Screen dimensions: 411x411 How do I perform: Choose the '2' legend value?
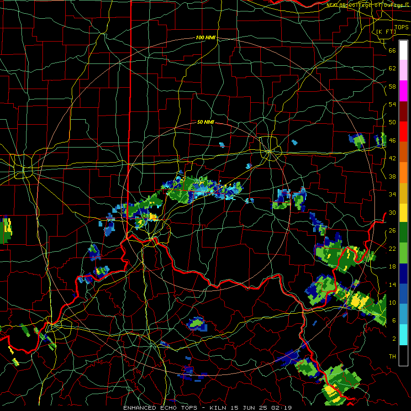click(394, 339)
